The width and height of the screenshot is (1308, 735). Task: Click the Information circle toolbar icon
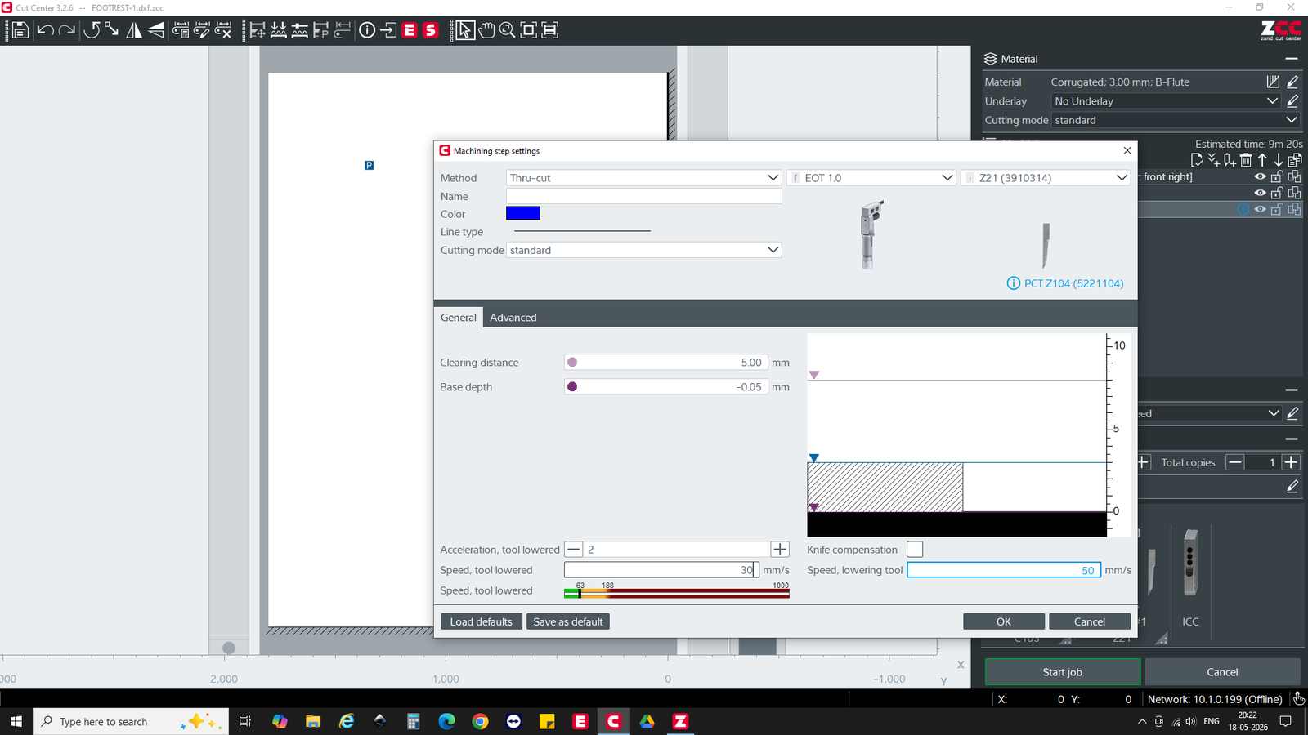367,30
